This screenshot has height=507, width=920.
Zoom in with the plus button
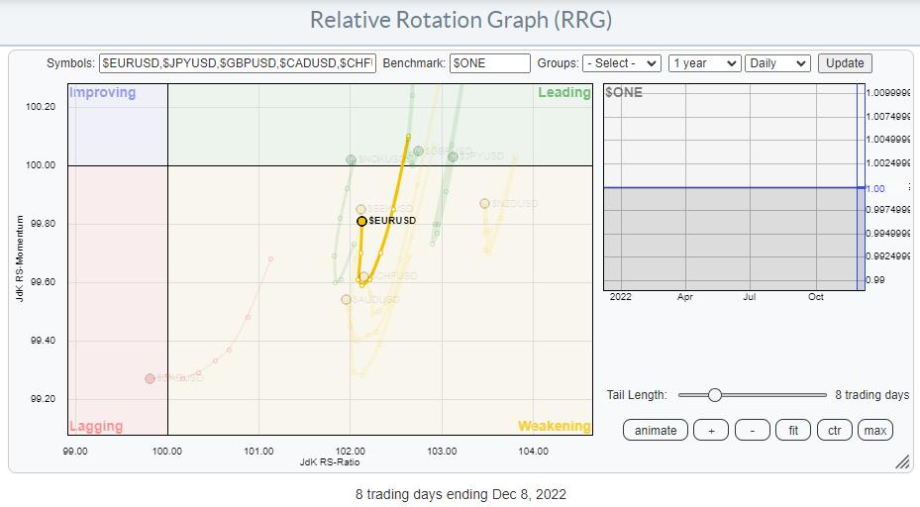(x=711, y=430)
